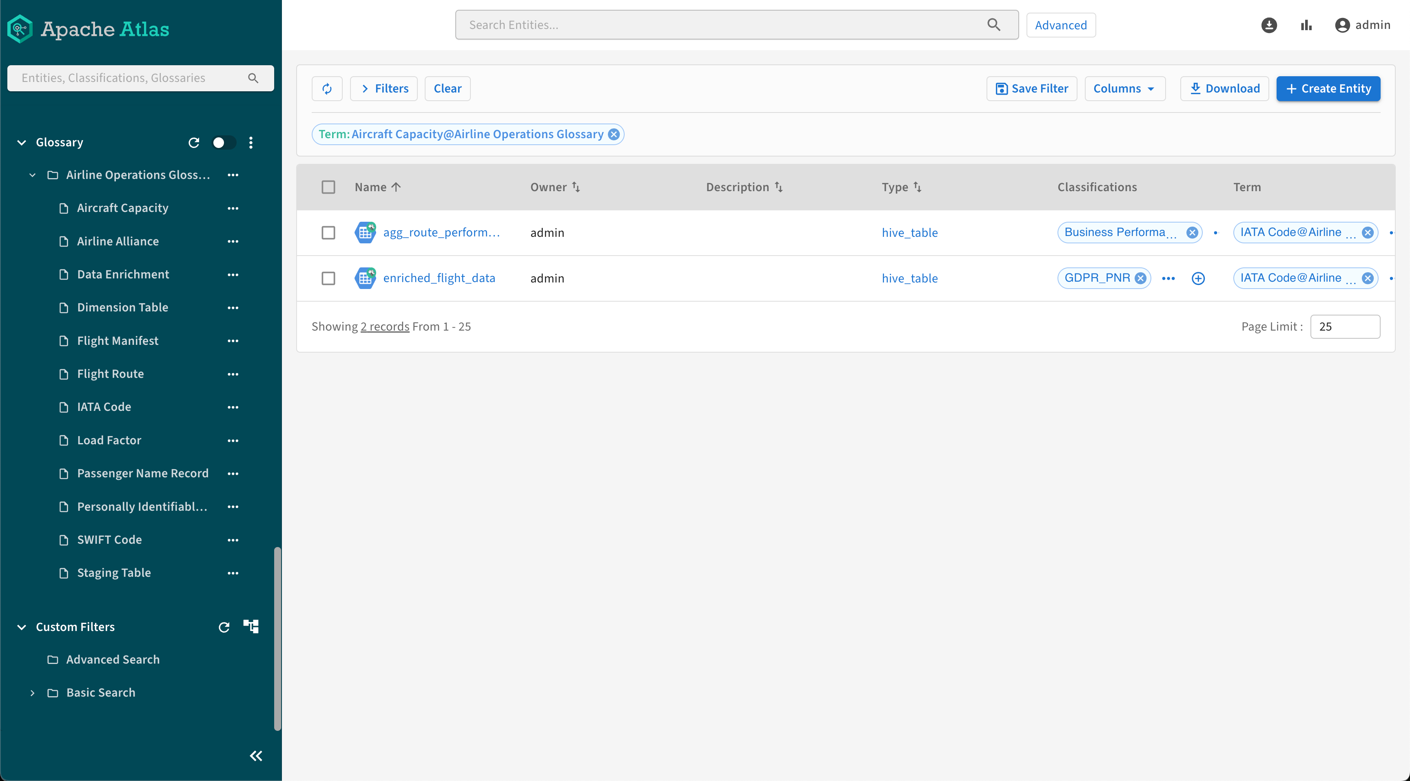Collapse the Airline Operations Glossary node

pos(33,175)
